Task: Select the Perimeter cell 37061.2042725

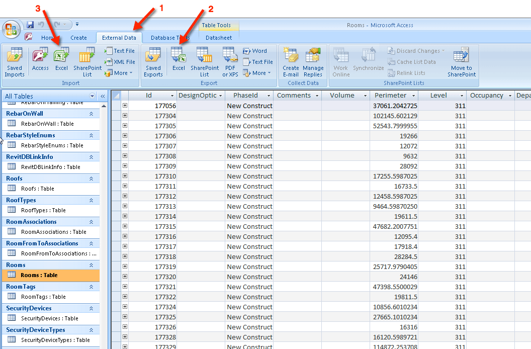Action: click(394, 106)
